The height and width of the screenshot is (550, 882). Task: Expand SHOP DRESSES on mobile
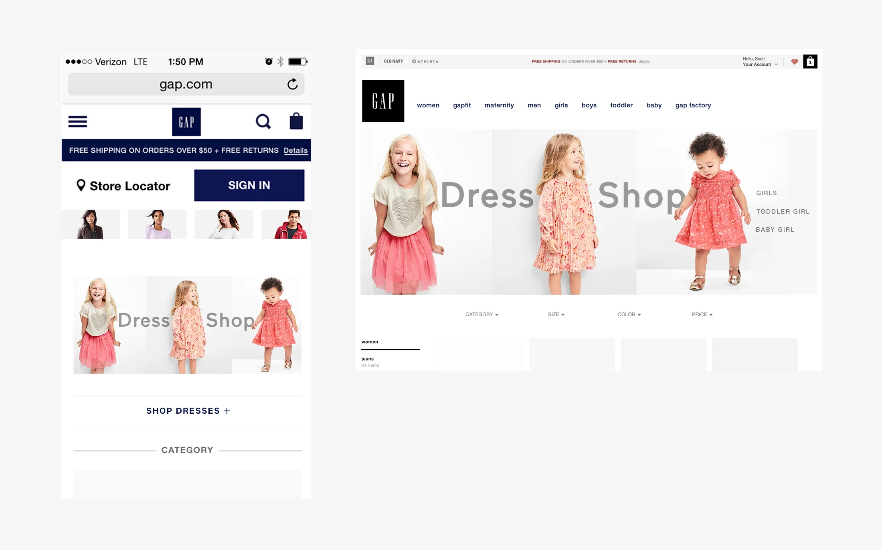coord(188,411)
